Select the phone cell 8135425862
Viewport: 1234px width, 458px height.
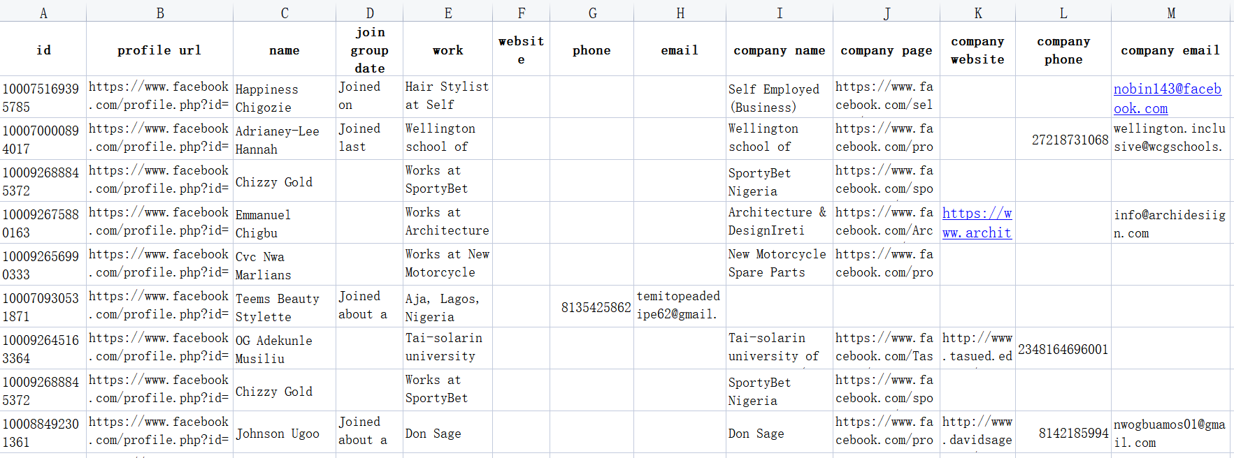592,306
